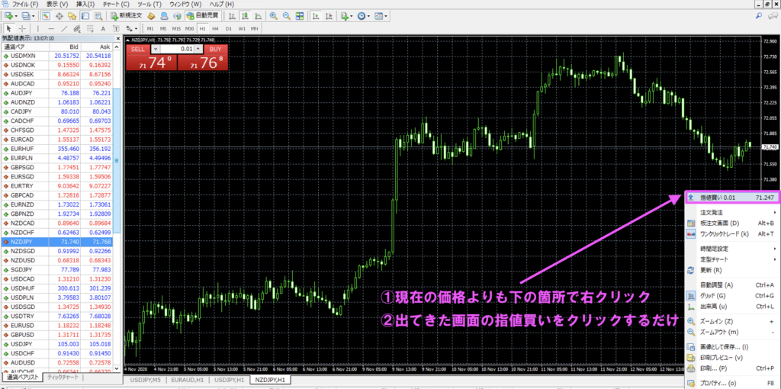Select the cursor arrow tool

pyautogui.click(x=9, y=28)
